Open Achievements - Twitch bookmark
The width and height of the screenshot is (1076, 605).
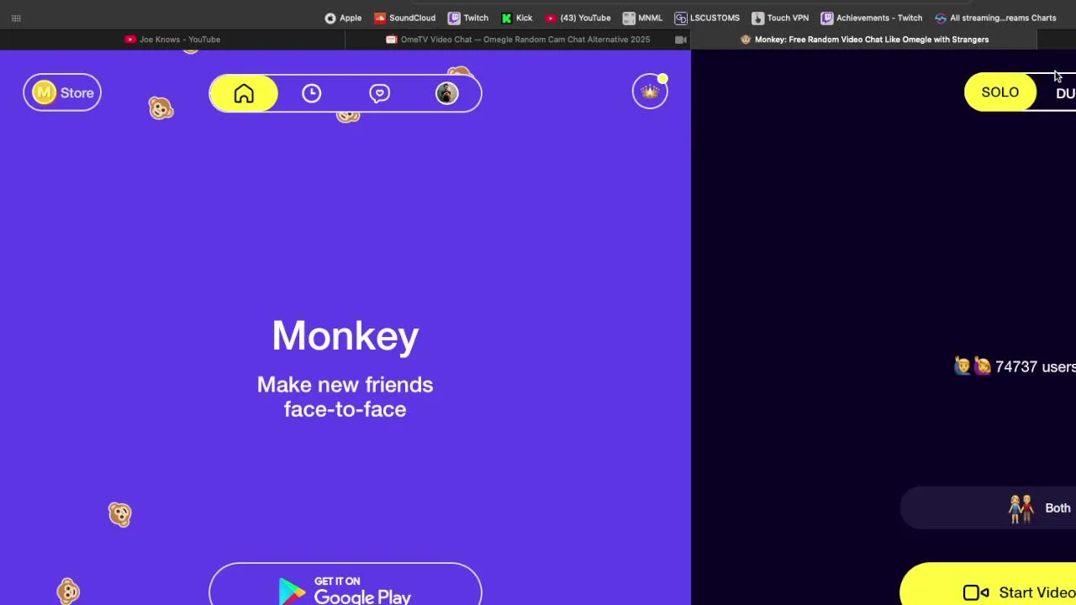pos(872,18)
